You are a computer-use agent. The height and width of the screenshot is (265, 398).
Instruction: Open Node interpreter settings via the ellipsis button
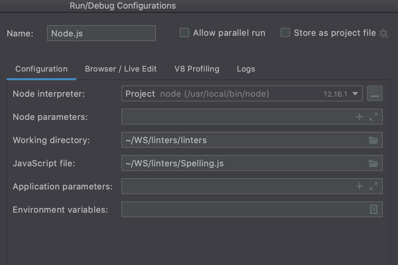click(x=374, y=94)
